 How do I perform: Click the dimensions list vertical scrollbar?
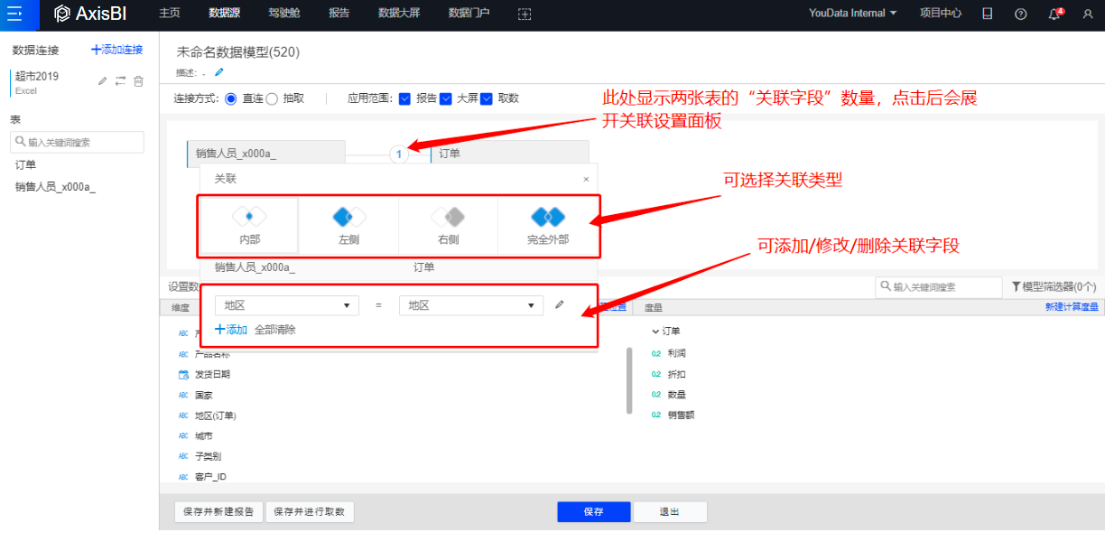pos(629,381)
